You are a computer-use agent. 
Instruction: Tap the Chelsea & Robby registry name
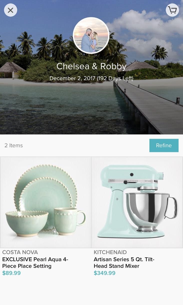[91, 66]
